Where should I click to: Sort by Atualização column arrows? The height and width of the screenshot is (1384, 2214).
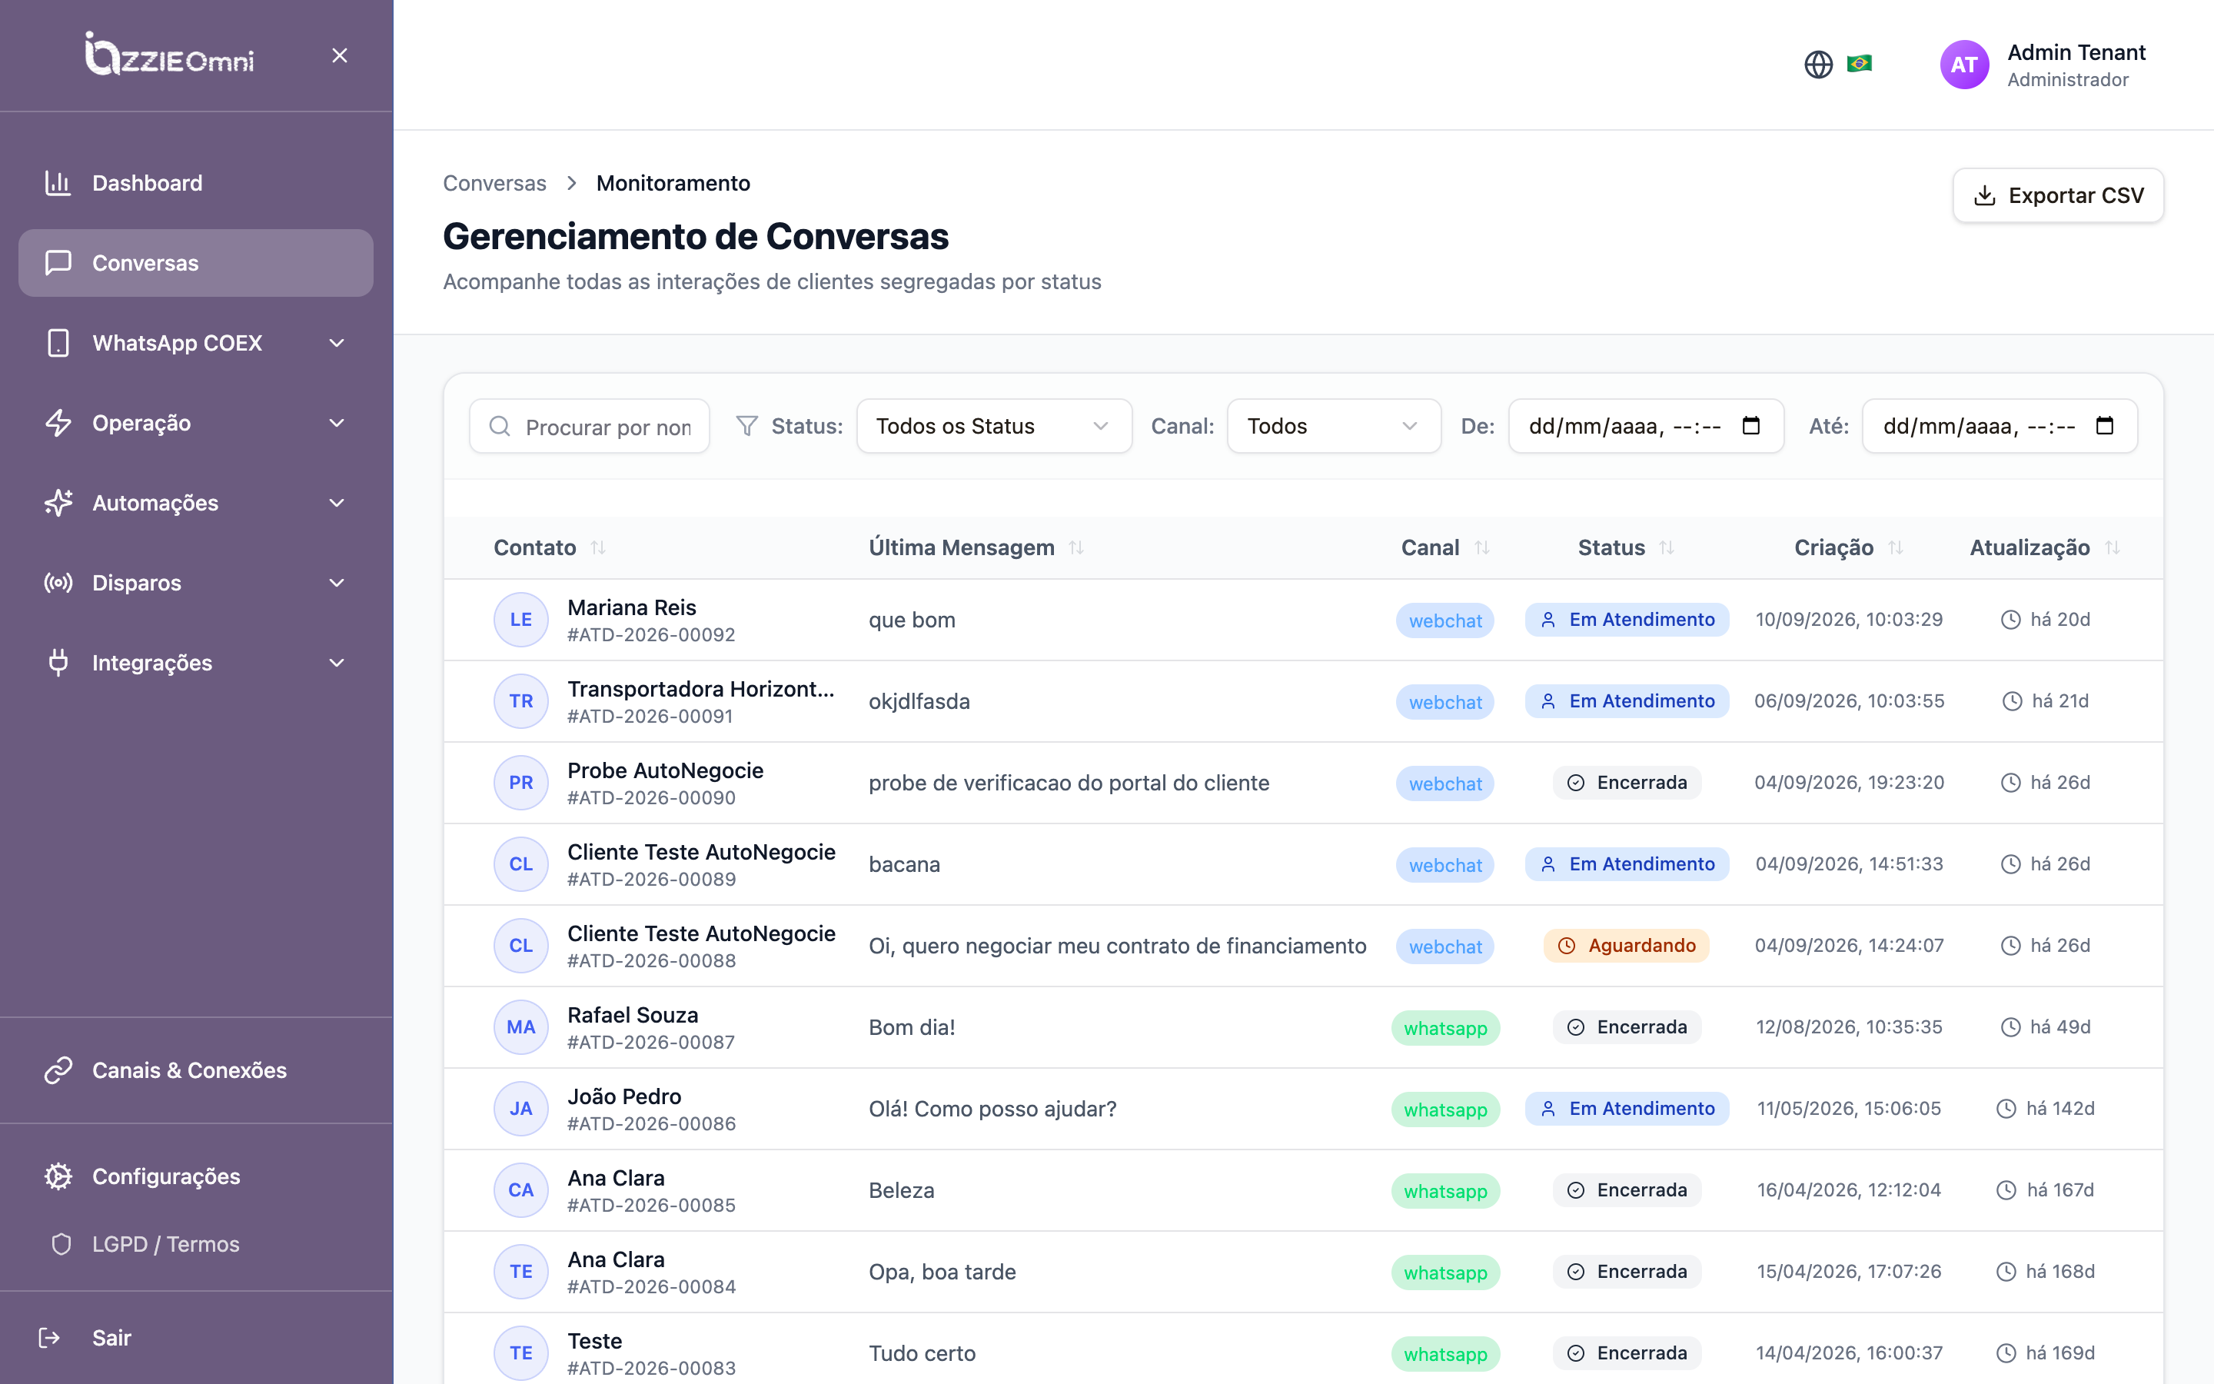(2113, 547)
